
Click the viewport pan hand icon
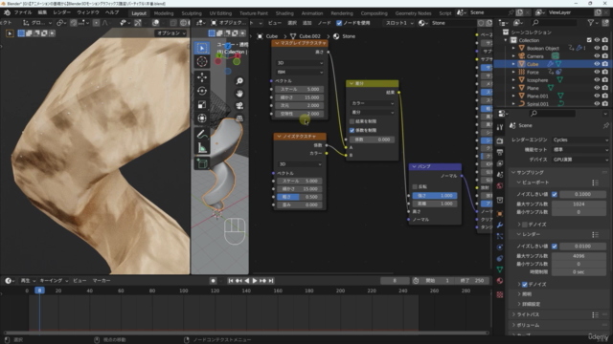coord(239,94)
